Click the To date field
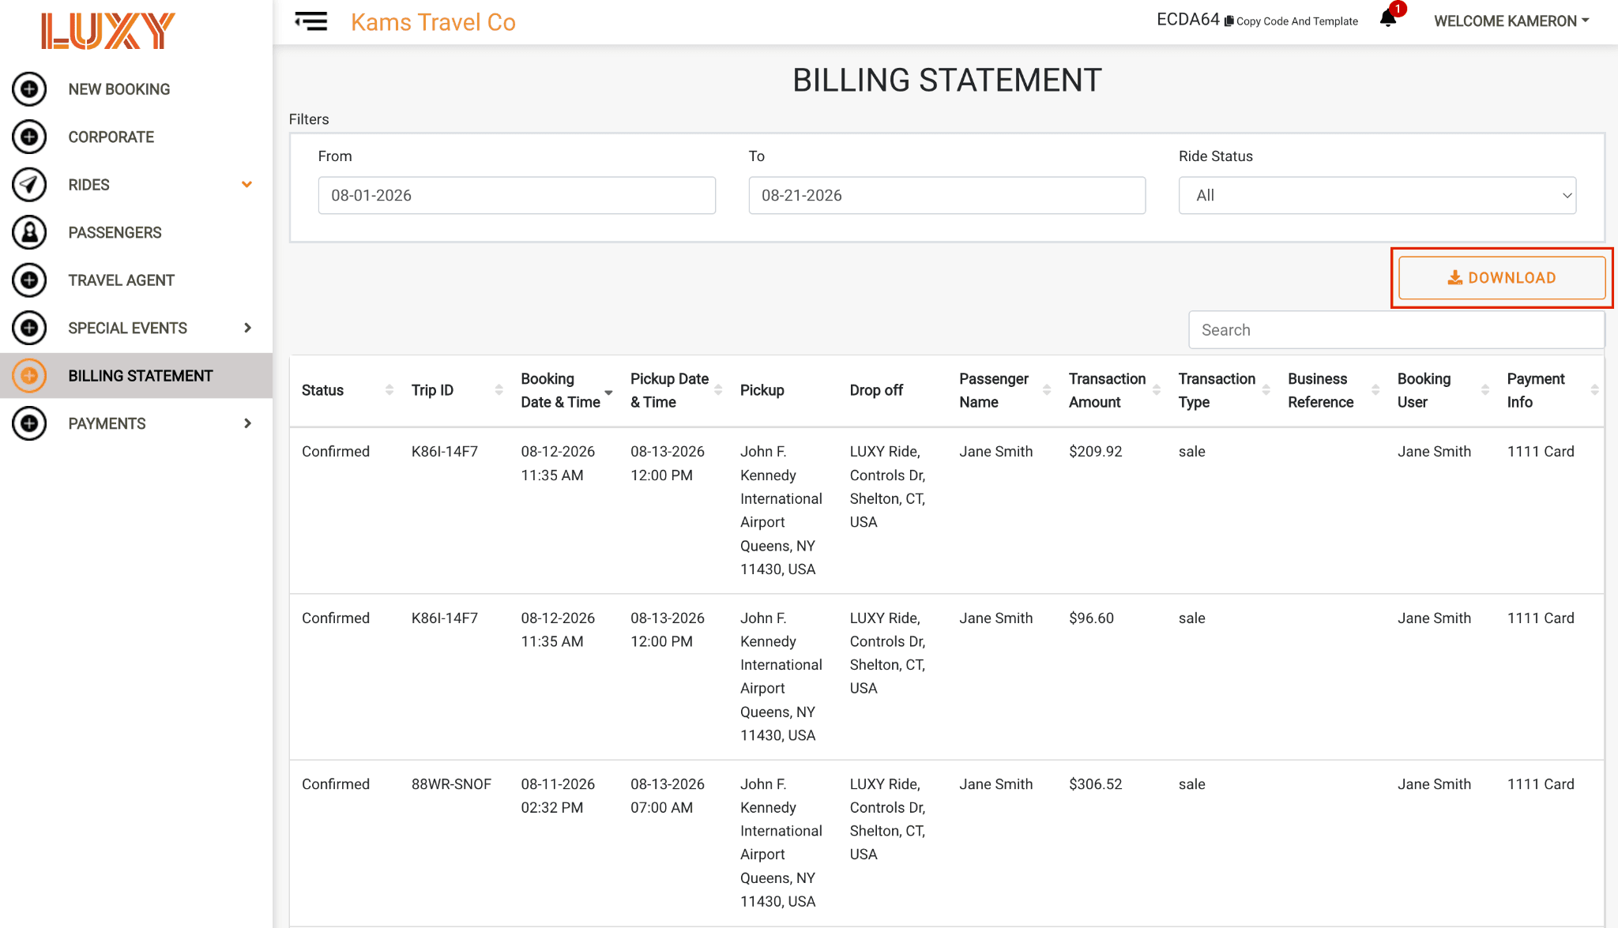This screenshot has height=928, width=1618. coord(946,195)
